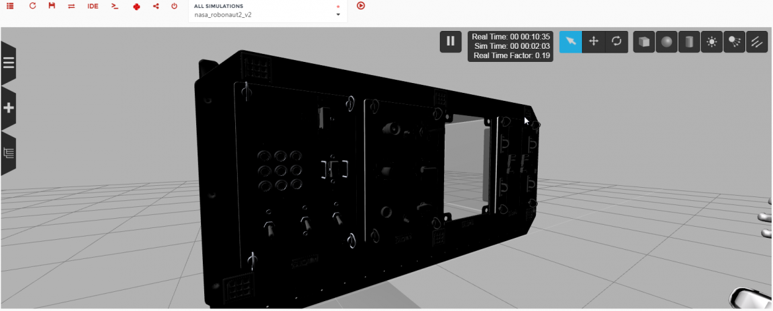Click the red play circle icon
Image resolution: width=773 pixels, height=311 pixels.
361,6
